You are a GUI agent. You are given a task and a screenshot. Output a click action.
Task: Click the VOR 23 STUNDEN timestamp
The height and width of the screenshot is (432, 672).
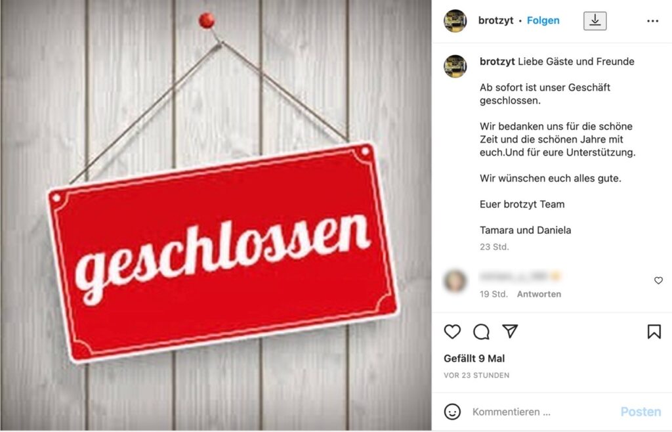[x=476, y=376]
